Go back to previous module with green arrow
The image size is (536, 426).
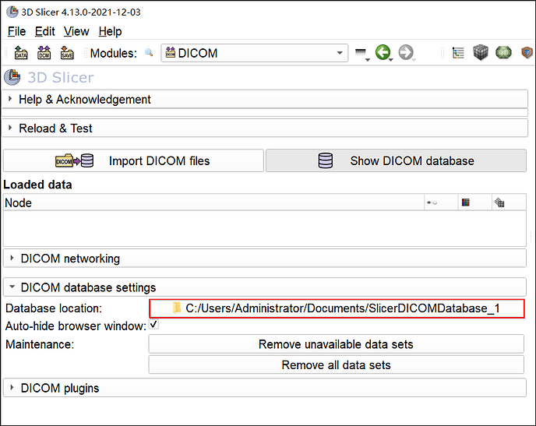tap(383, 53)
